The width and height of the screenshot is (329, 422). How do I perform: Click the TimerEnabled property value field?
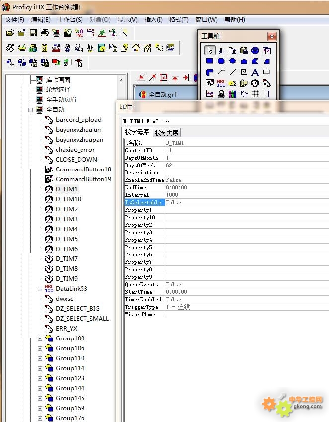244,299
